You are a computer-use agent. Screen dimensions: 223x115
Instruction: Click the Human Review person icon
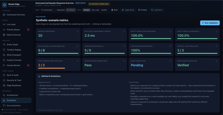coord(4,65)
